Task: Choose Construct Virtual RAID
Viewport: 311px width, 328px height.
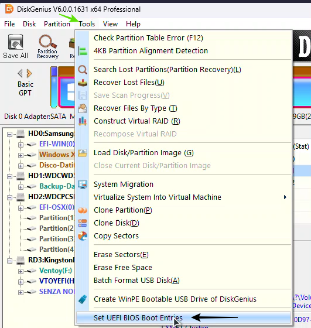Action: point(184,121)
